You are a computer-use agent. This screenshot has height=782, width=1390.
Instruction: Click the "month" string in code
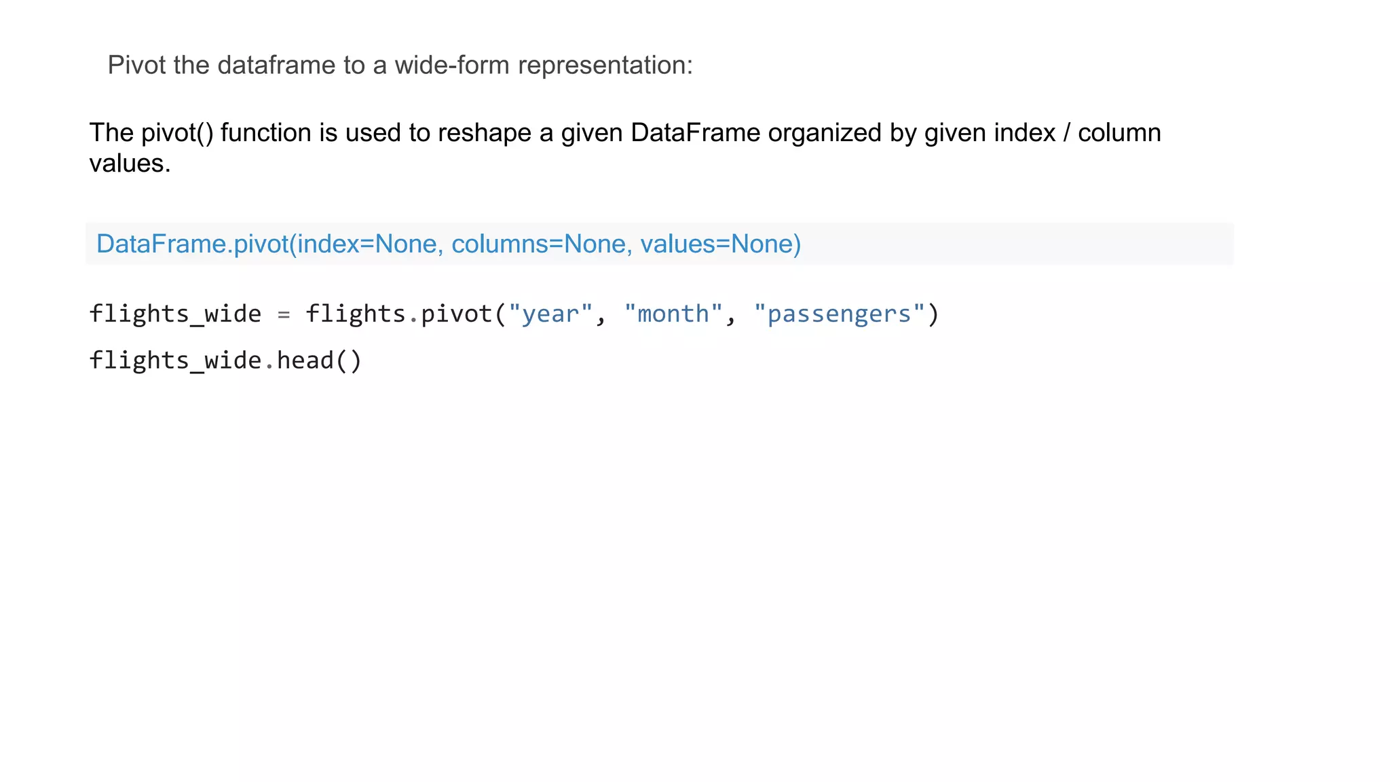click(x=673, y=314)
